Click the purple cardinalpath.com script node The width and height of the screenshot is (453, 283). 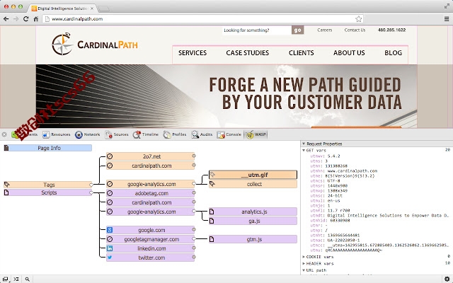coord(150,202)
